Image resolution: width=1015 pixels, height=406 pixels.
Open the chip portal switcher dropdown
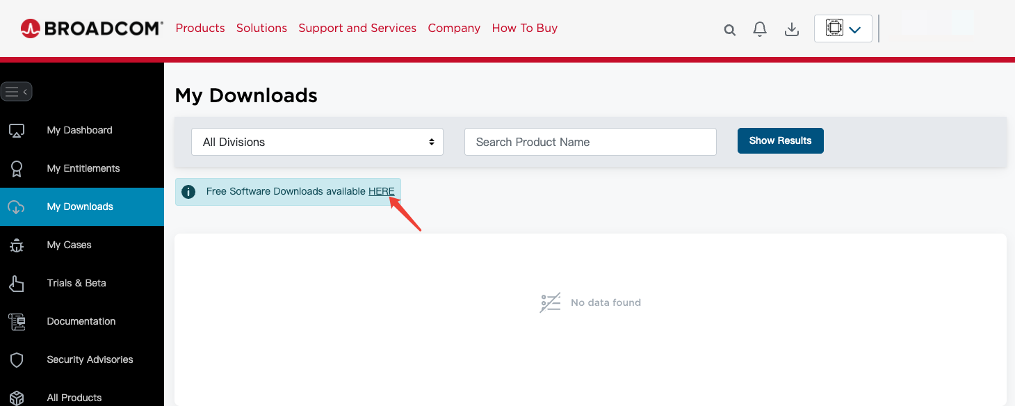pos(843,29)
